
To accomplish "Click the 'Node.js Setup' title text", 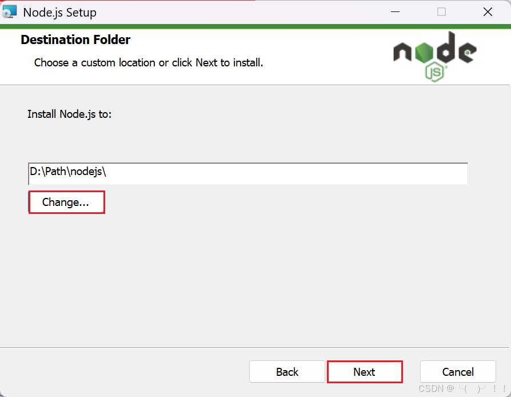I will coord(59,13).
